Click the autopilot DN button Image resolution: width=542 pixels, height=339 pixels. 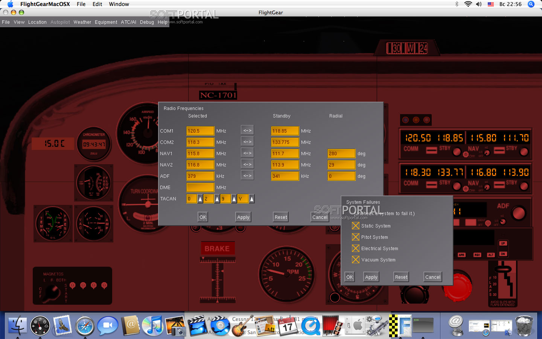point(503,254)
